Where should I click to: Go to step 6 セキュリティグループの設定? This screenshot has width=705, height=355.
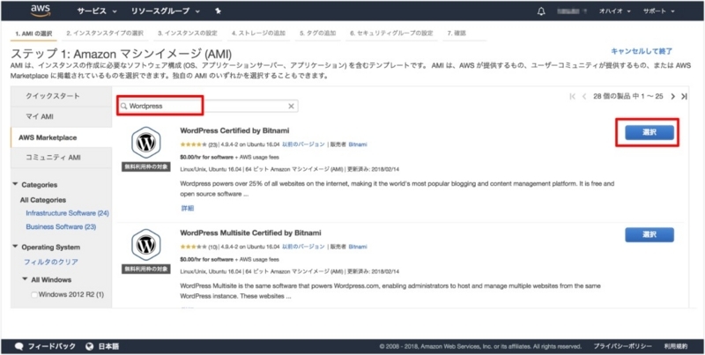[x=391, y=33]
